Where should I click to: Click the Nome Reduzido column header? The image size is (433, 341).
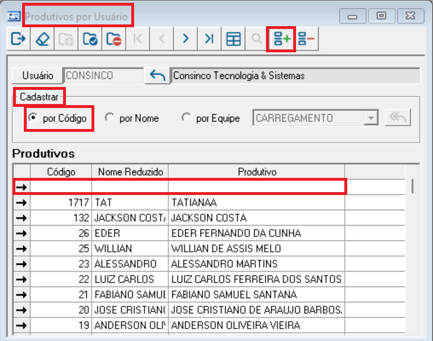130,172
